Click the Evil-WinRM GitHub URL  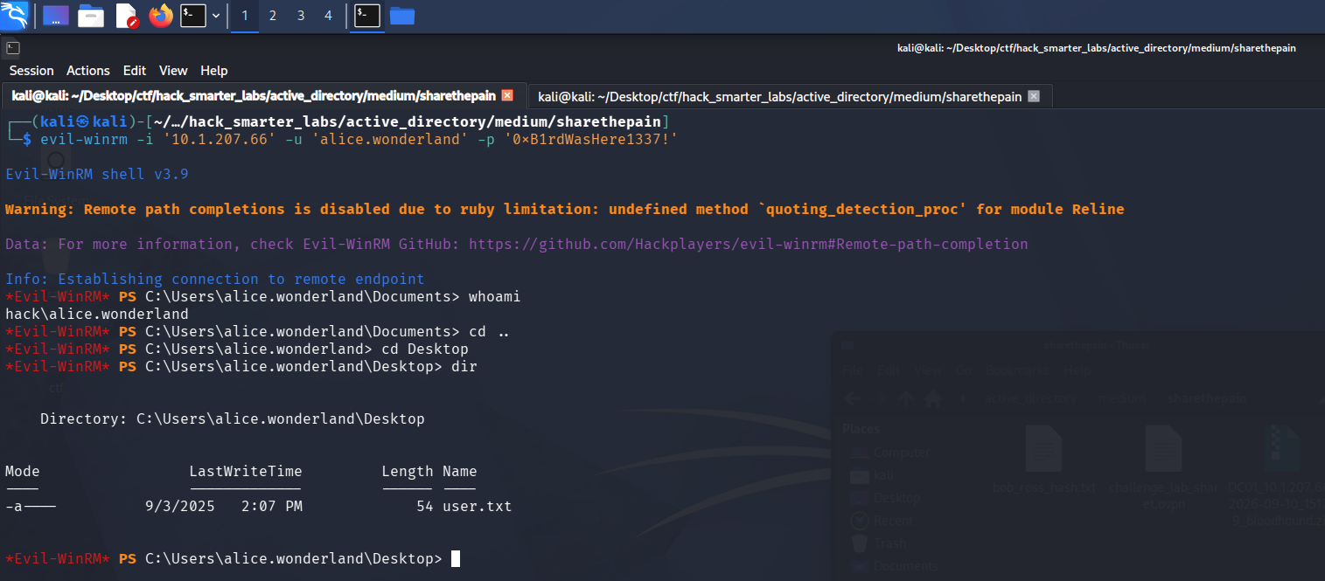pos(748,244)
